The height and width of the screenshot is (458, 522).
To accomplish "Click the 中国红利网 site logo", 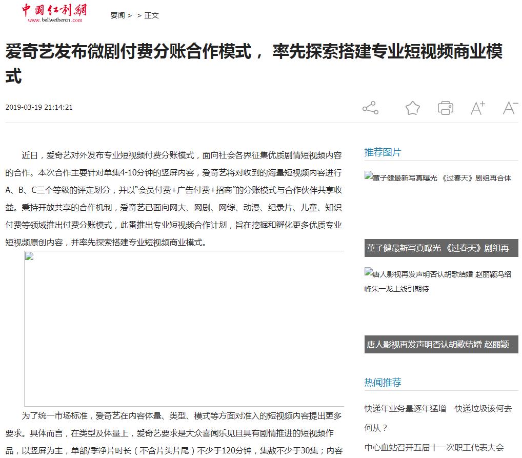I will pos(54,13).
